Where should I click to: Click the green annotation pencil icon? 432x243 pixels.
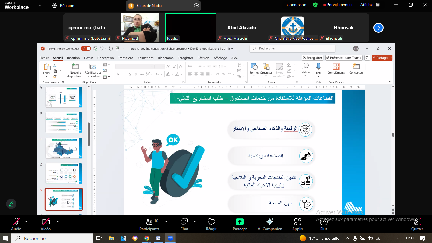pos(11,204)
